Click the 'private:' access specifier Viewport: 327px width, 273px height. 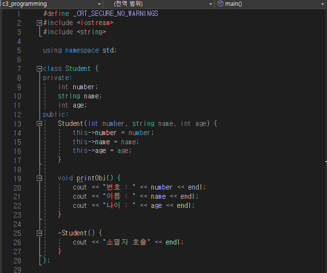click(x=57, y=78)
